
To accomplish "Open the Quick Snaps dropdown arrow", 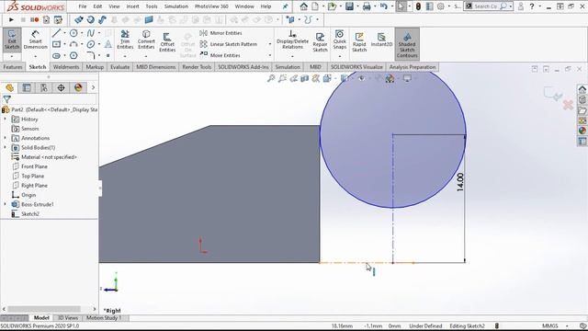I will click(x=340, y=56).
